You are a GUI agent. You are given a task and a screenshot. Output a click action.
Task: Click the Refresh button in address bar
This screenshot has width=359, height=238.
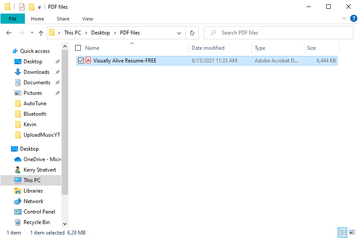pos(192,33)
